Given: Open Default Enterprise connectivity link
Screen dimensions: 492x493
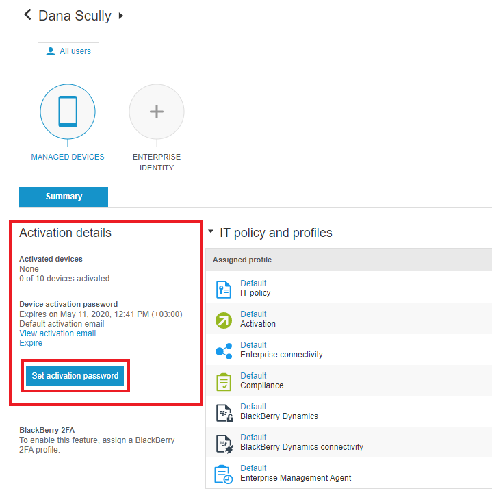Looking at the screenshot, I should [x=253, y=345].
